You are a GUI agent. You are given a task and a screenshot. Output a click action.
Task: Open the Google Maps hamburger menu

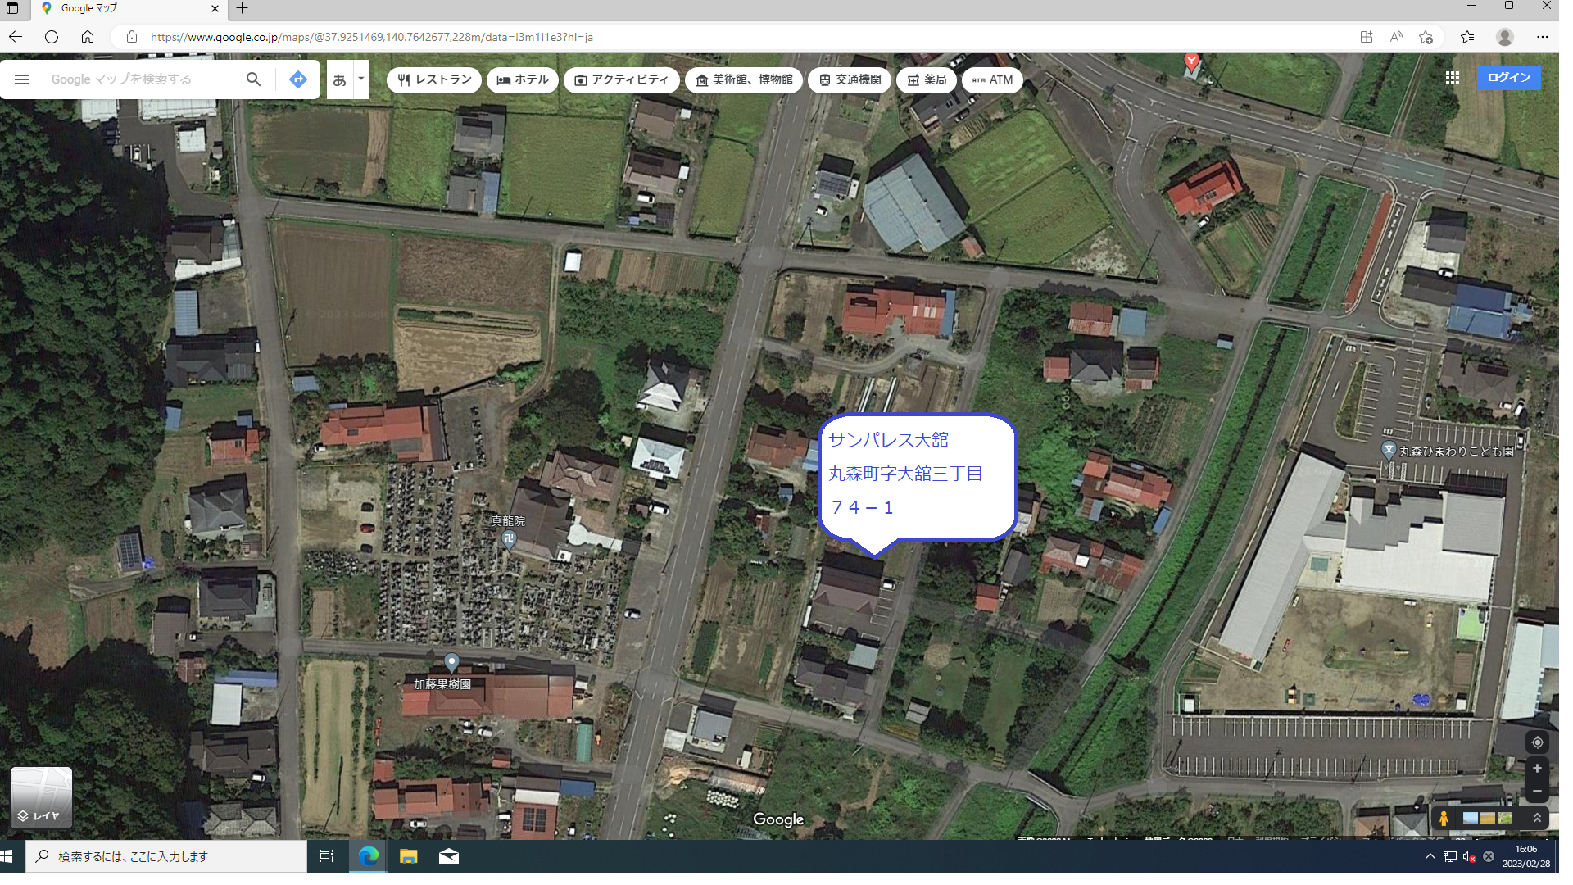pyautogui.click(x=22, y=79)
